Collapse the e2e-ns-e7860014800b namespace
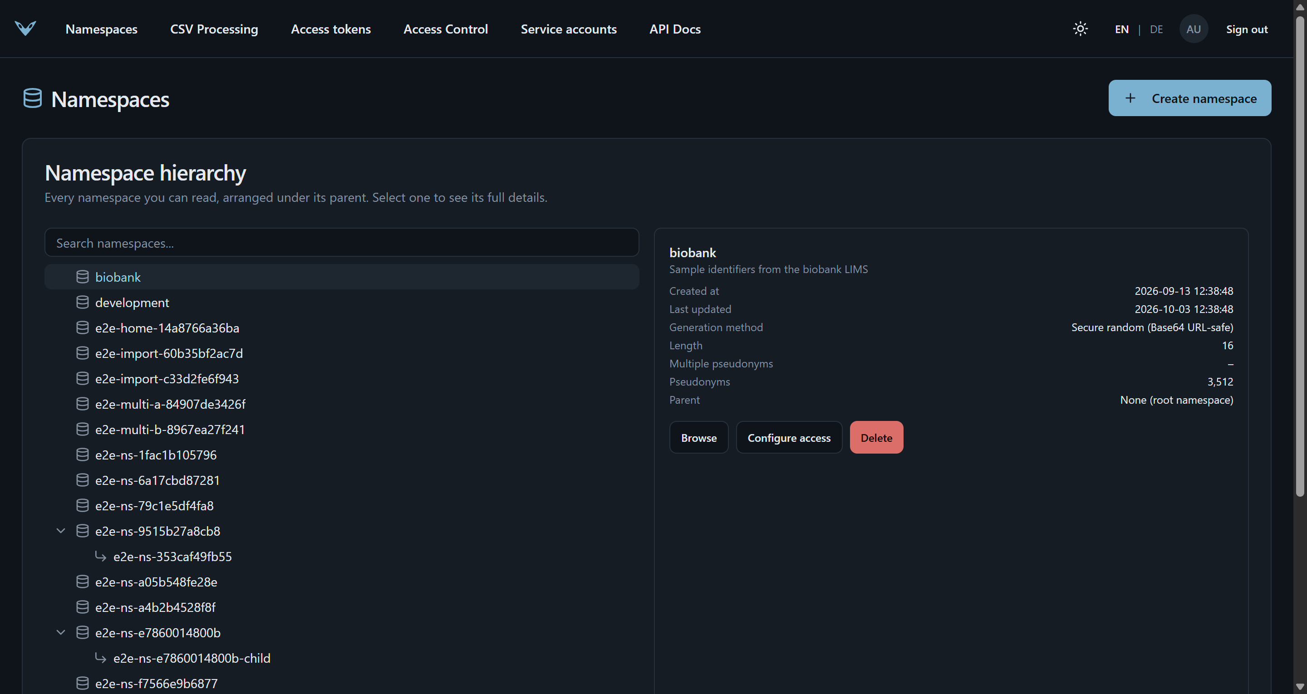The width and height of the screenshot is (1307, 694). tap(61, 632)
